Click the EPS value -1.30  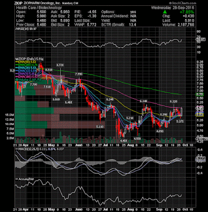[x=92, y=16]
